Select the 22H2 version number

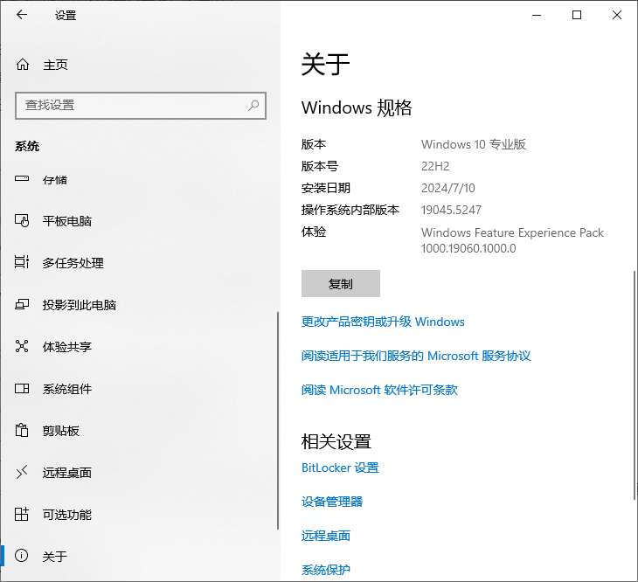(435, 166)
